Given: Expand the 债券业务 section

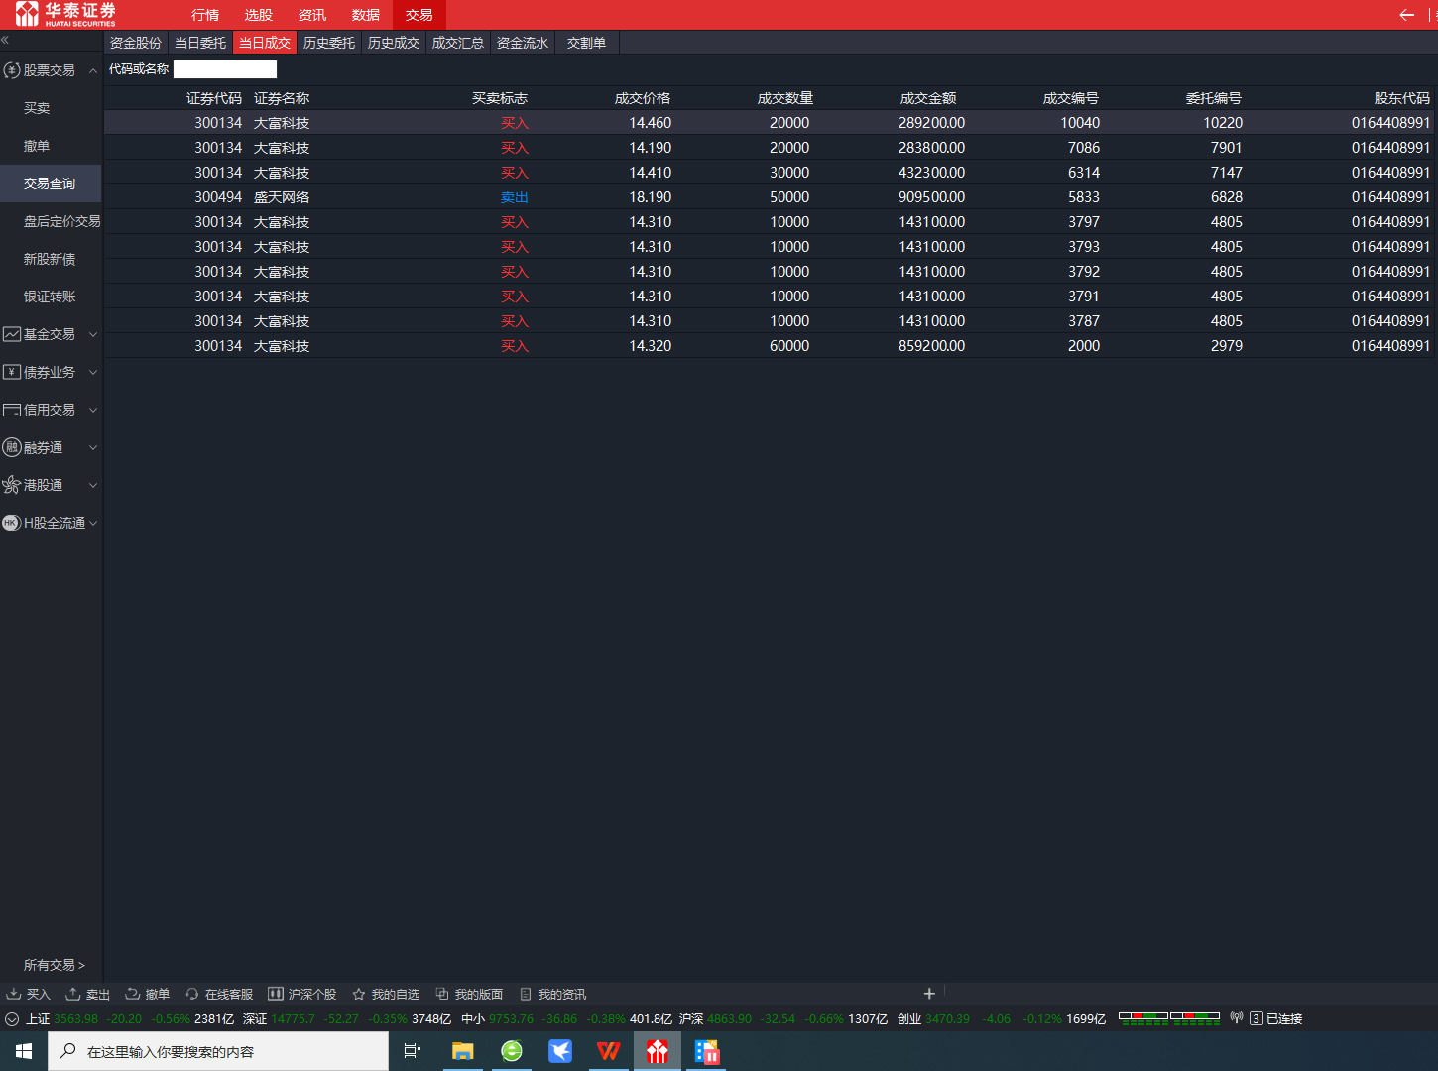Looking at the screenshot, I should click(93, 372).
